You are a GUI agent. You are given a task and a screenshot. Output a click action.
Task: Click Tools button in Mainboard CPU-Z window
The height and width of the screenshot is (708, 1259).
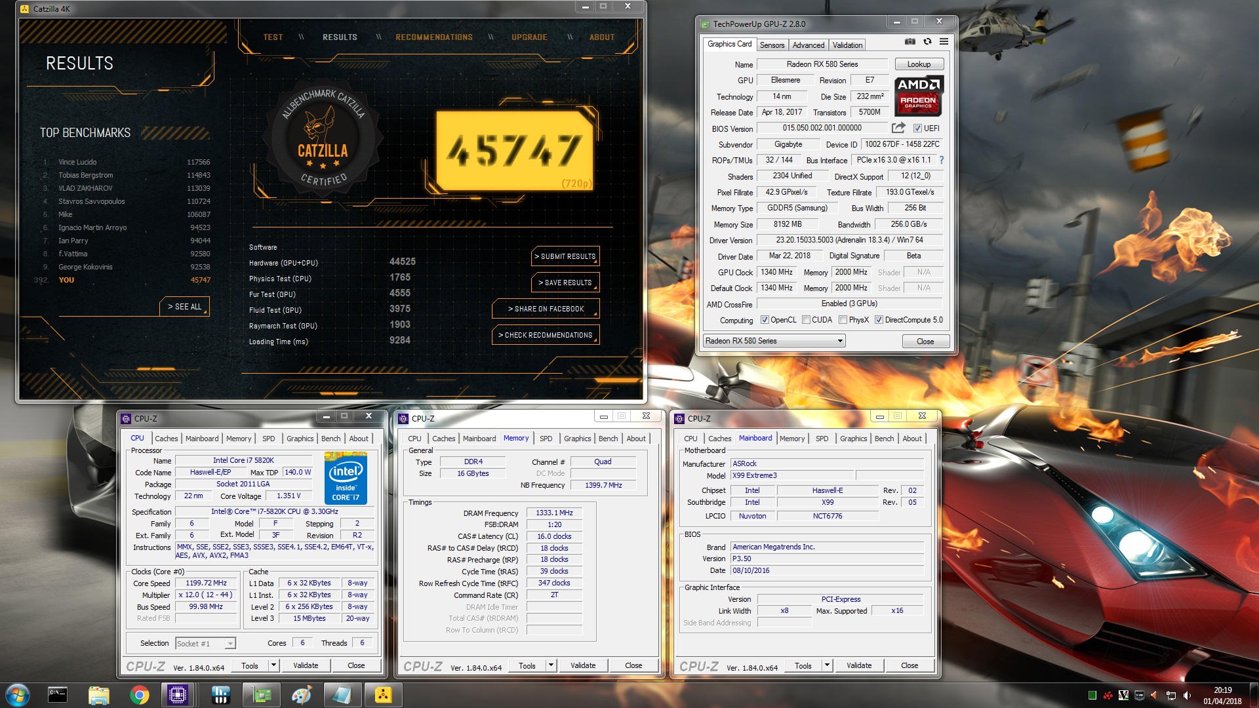[803, 665]
